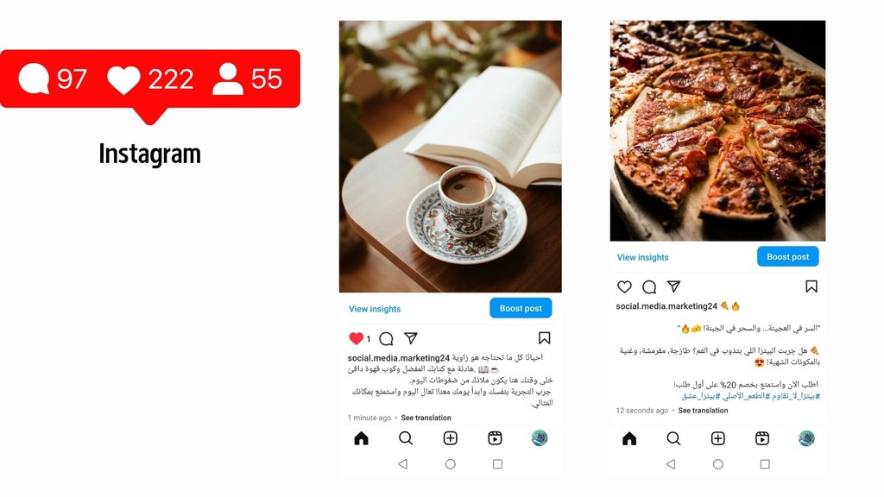Save the coffee post with bookmark icon
This screenshot has height=497, width=884.
coord(544,338)
